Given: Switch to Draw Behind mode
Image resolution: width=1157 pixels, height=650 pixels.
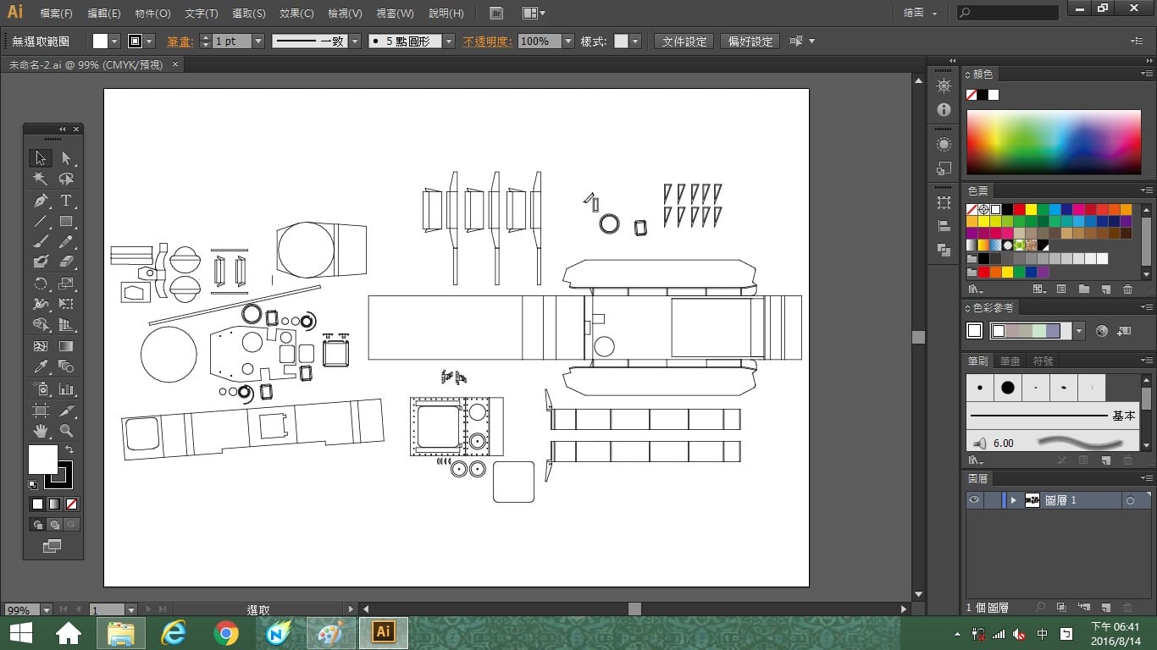Looking at the screenshot, I should (x=55, y=525).
